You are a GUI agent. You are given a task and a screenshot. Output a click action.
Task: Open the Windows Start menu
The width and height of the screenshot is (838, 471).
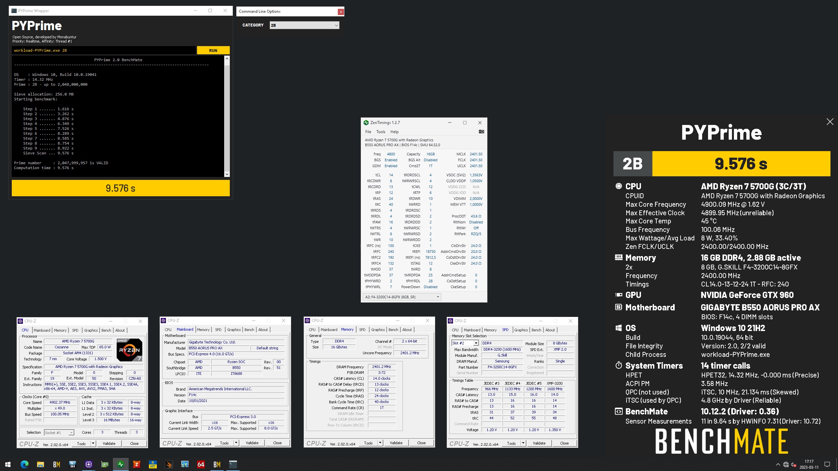[x=8, y=464]
